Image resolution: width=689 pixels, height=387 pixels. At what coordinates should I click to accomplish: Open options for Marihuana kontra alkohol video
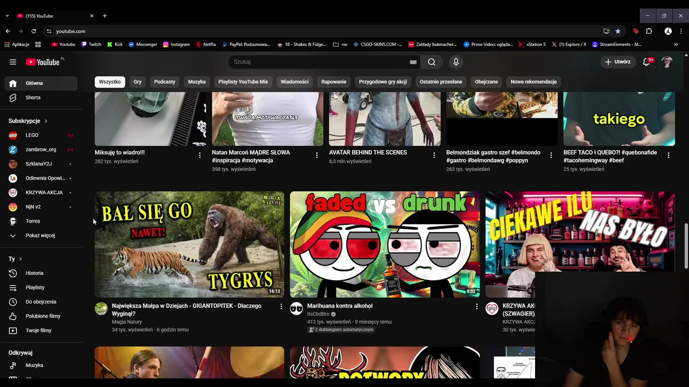pos(476,306)
